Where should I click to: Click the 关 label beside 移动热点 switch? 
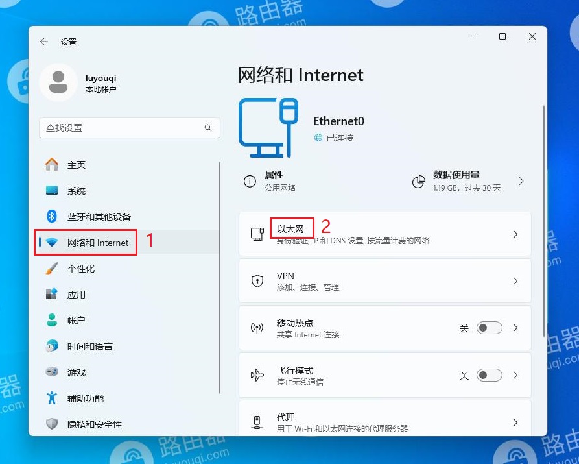click(464, 328)
